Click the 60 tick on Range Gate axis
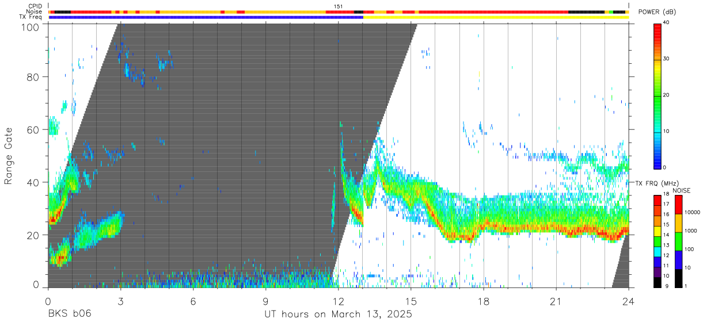This screenshot has height=326, width=707. tap(33, 130)
